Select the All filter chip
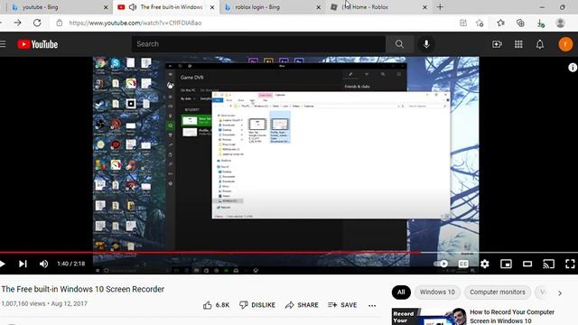 401,292
